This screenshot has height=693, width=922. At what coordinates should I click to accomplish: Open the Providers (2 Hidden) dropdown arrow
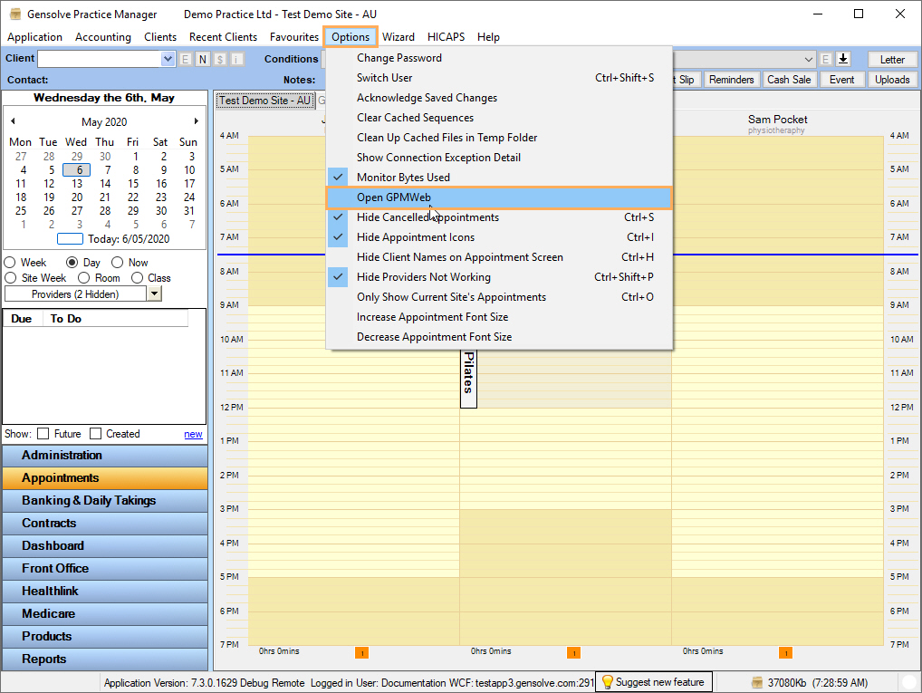[x=154, y=294]
